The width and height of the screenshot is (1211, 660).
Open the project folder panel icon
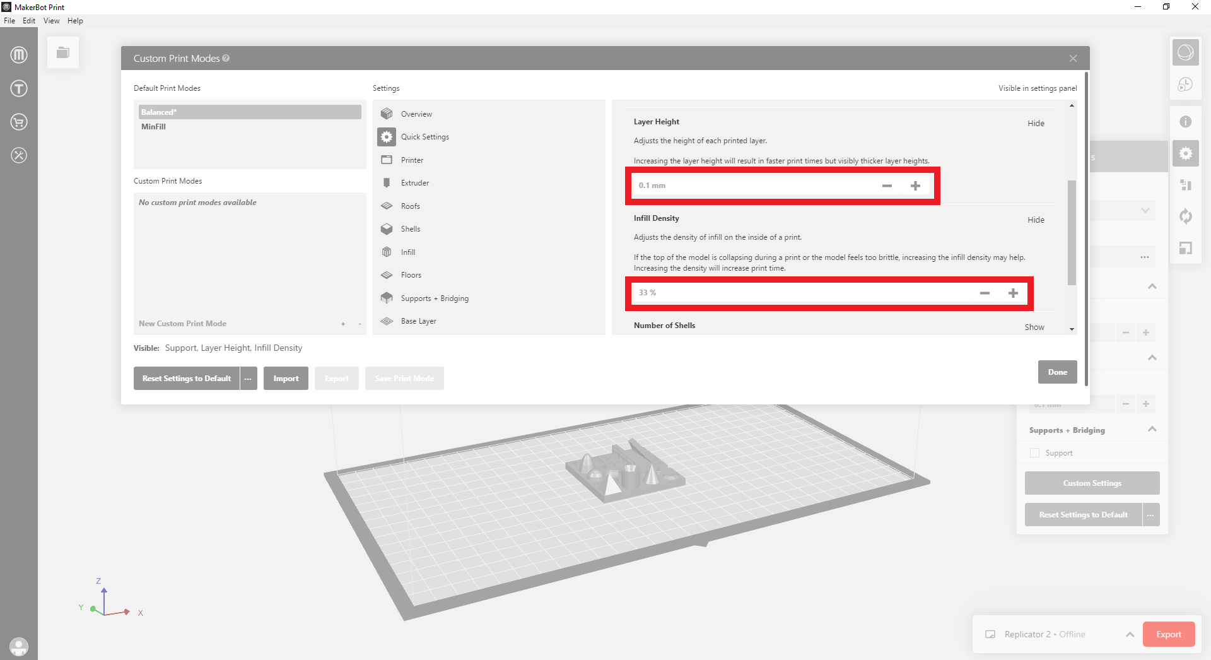coord(63,52)
